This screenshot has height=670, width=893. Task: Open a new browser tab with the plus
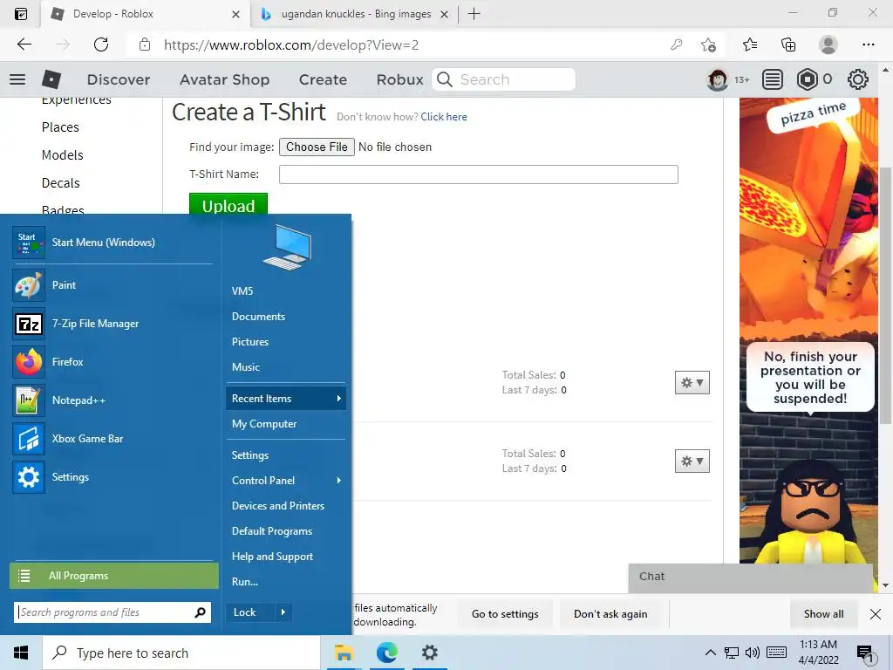[474, 14]
